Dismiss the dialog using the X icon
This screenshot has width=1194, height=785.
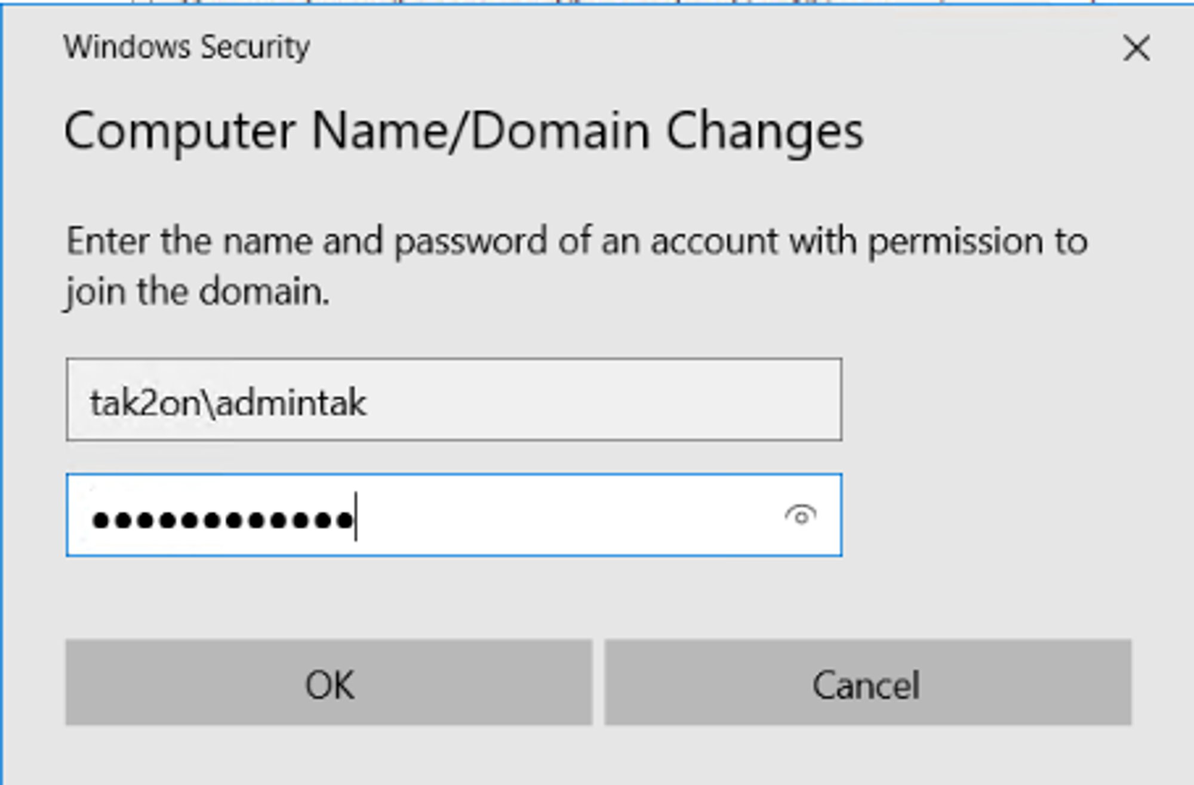pyautogui.click(x=1136, y=48)
